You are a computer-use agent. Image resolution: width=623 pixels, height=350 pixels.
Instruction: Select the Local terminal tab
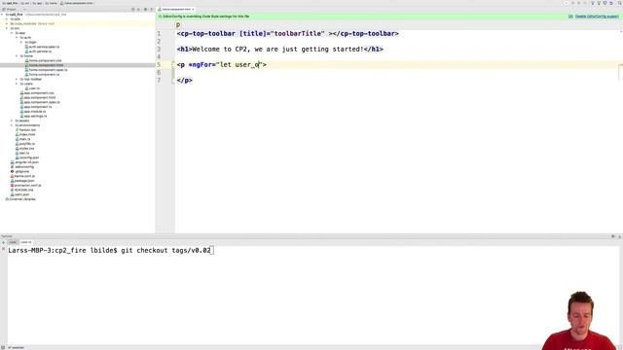tap(13, 242)
